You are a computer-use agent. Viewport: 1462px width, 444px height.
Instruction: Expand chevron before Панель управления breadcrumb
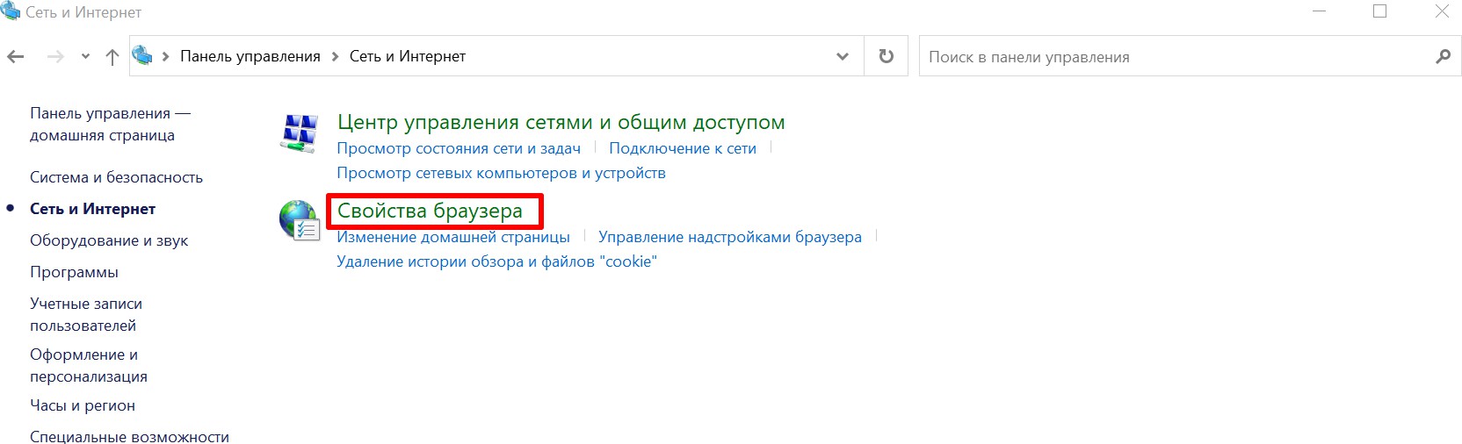[x=165, y=57]
